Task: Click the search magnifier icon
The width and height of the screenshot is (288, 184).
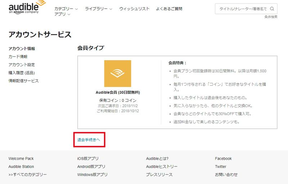Action: [x=272, y=9]
